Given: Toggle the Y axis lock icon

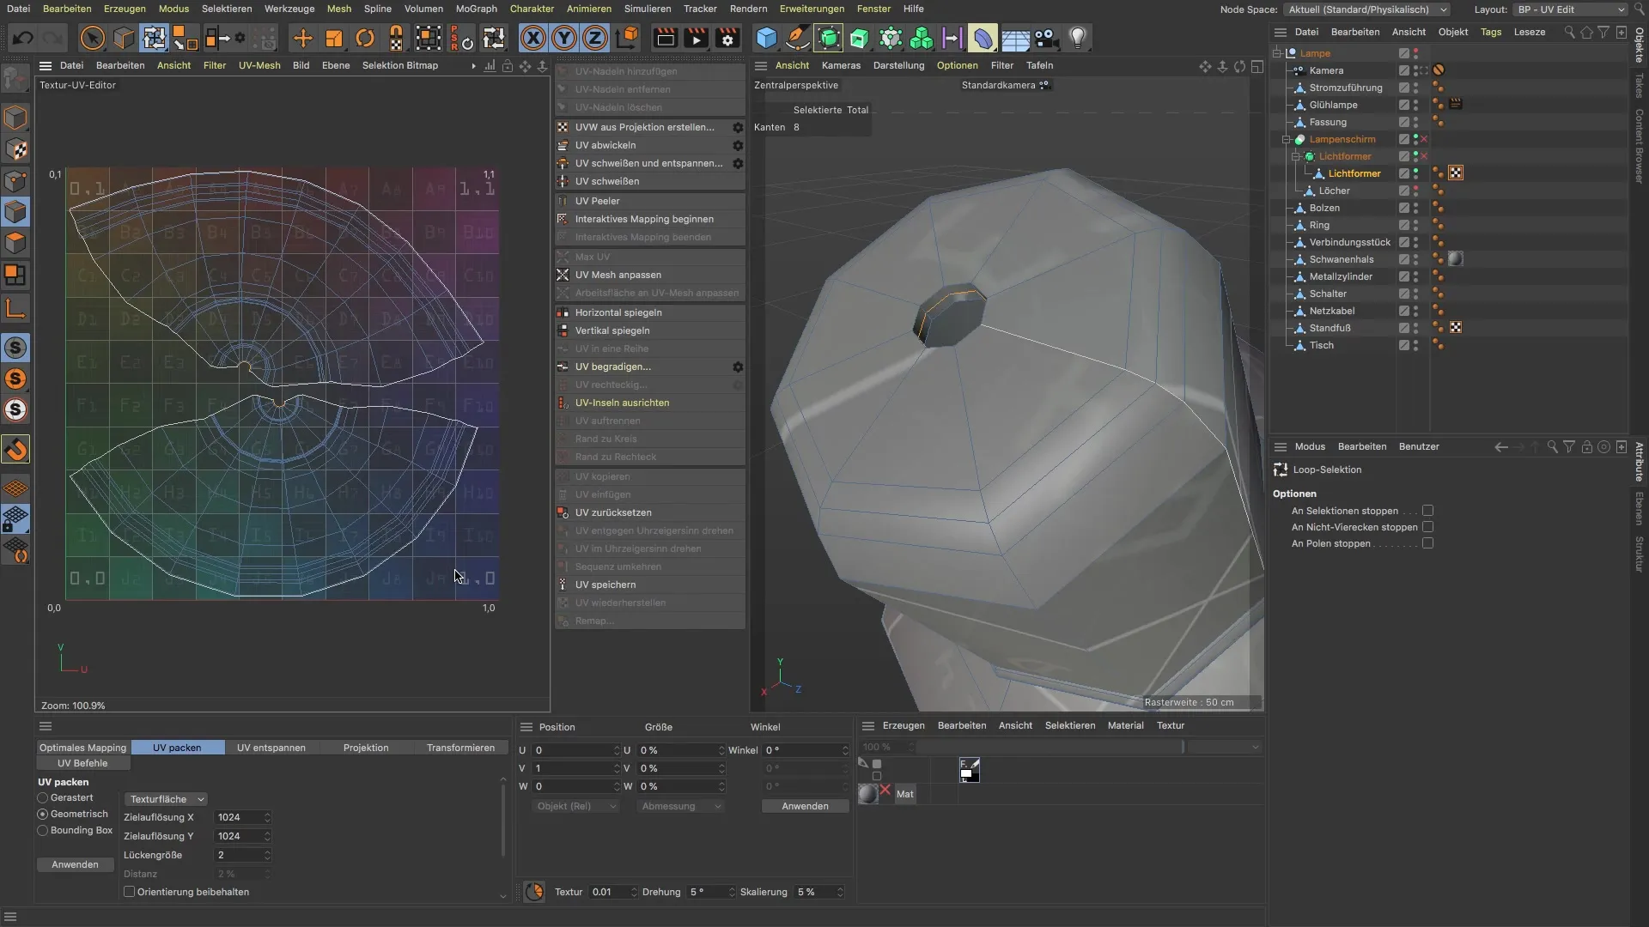Looking at the screenshot, I should click(x=564, y=38).
